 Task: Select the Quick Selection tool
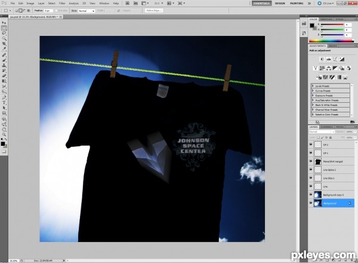point(4,38)
